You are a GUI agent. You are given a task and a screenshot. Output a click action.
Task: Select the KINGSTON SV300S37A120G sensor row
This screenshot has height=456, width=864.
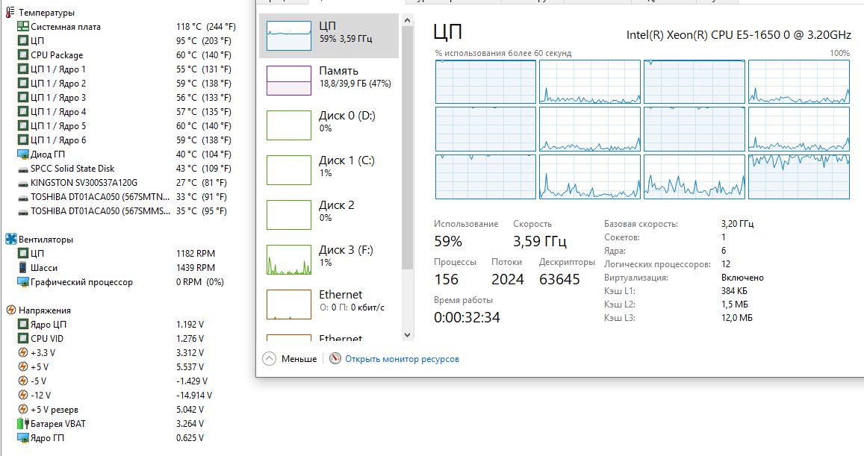pos(84,183)
